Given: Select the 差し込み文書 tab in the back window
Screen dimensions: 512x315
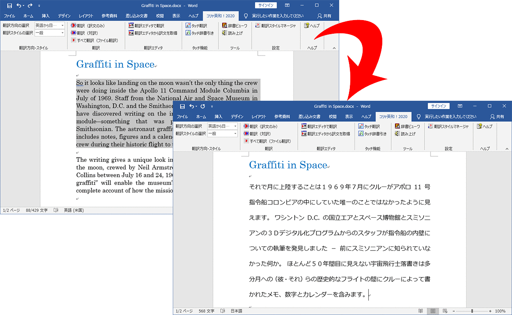Looking at the screenshot, I should tap(137, 16).
